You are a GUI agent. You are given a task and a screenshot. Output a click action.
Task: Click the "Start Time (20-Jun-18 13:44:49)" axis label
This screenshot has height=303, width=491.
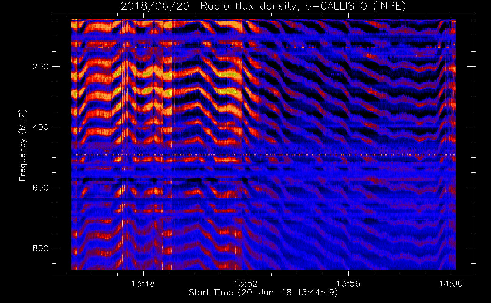(x=263, y=293)
